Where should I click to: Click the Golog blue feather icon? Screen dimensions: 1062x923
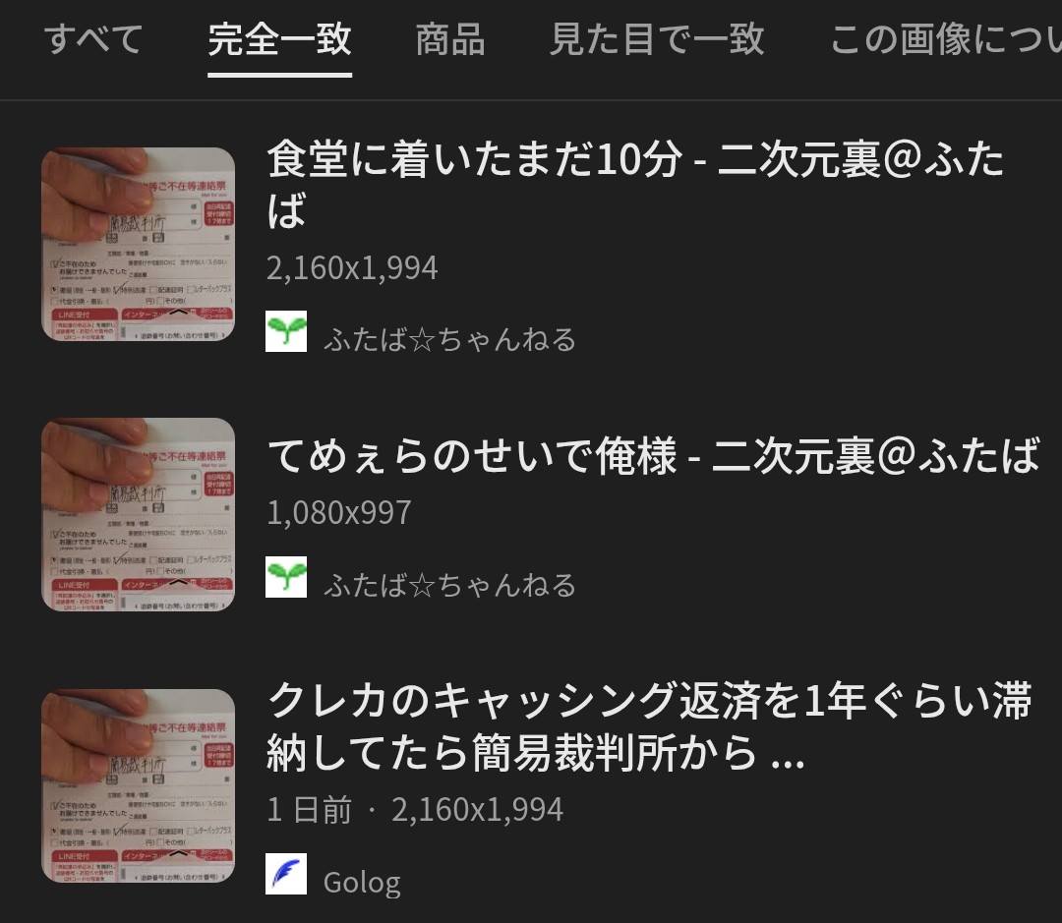coord(286,874)
